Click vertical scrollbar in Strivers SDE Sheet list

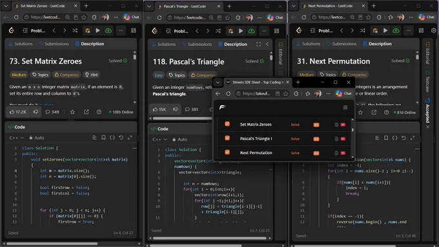[x=352, y=130]
